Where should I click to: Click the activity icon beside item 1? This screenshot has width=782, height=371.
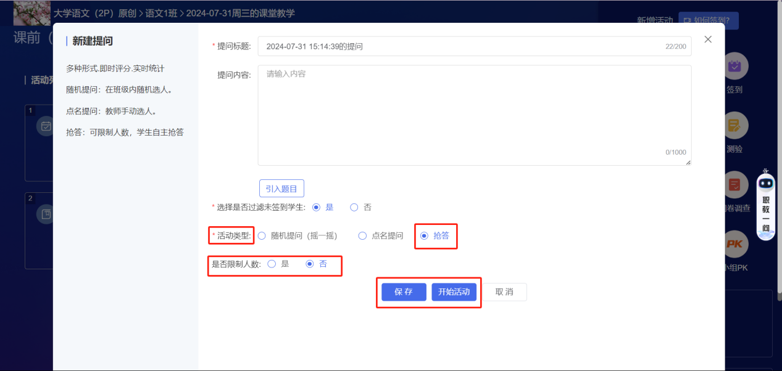coord(47,125)
